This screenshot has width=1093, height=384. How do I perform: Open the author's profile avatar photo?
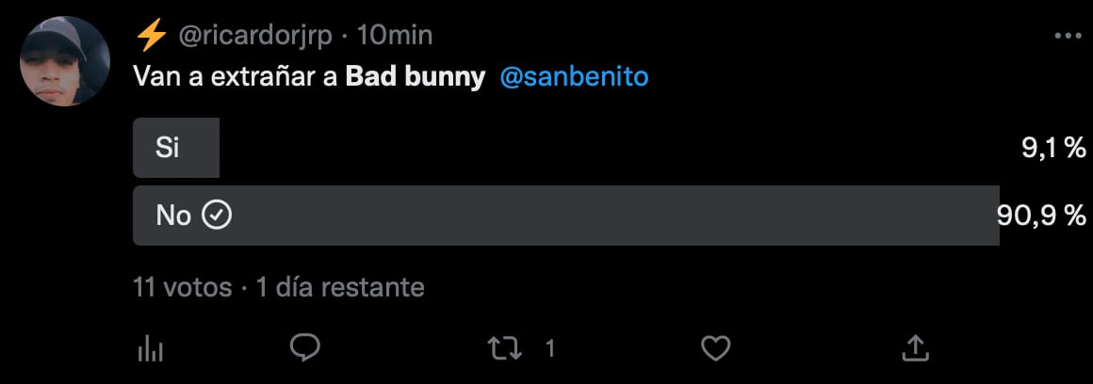[66, 61]
